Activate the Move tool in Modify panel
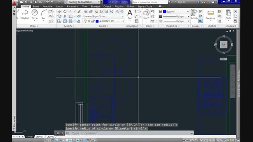Screen dimensions: 253x142 pyautogui.click(x=59, y=11)
